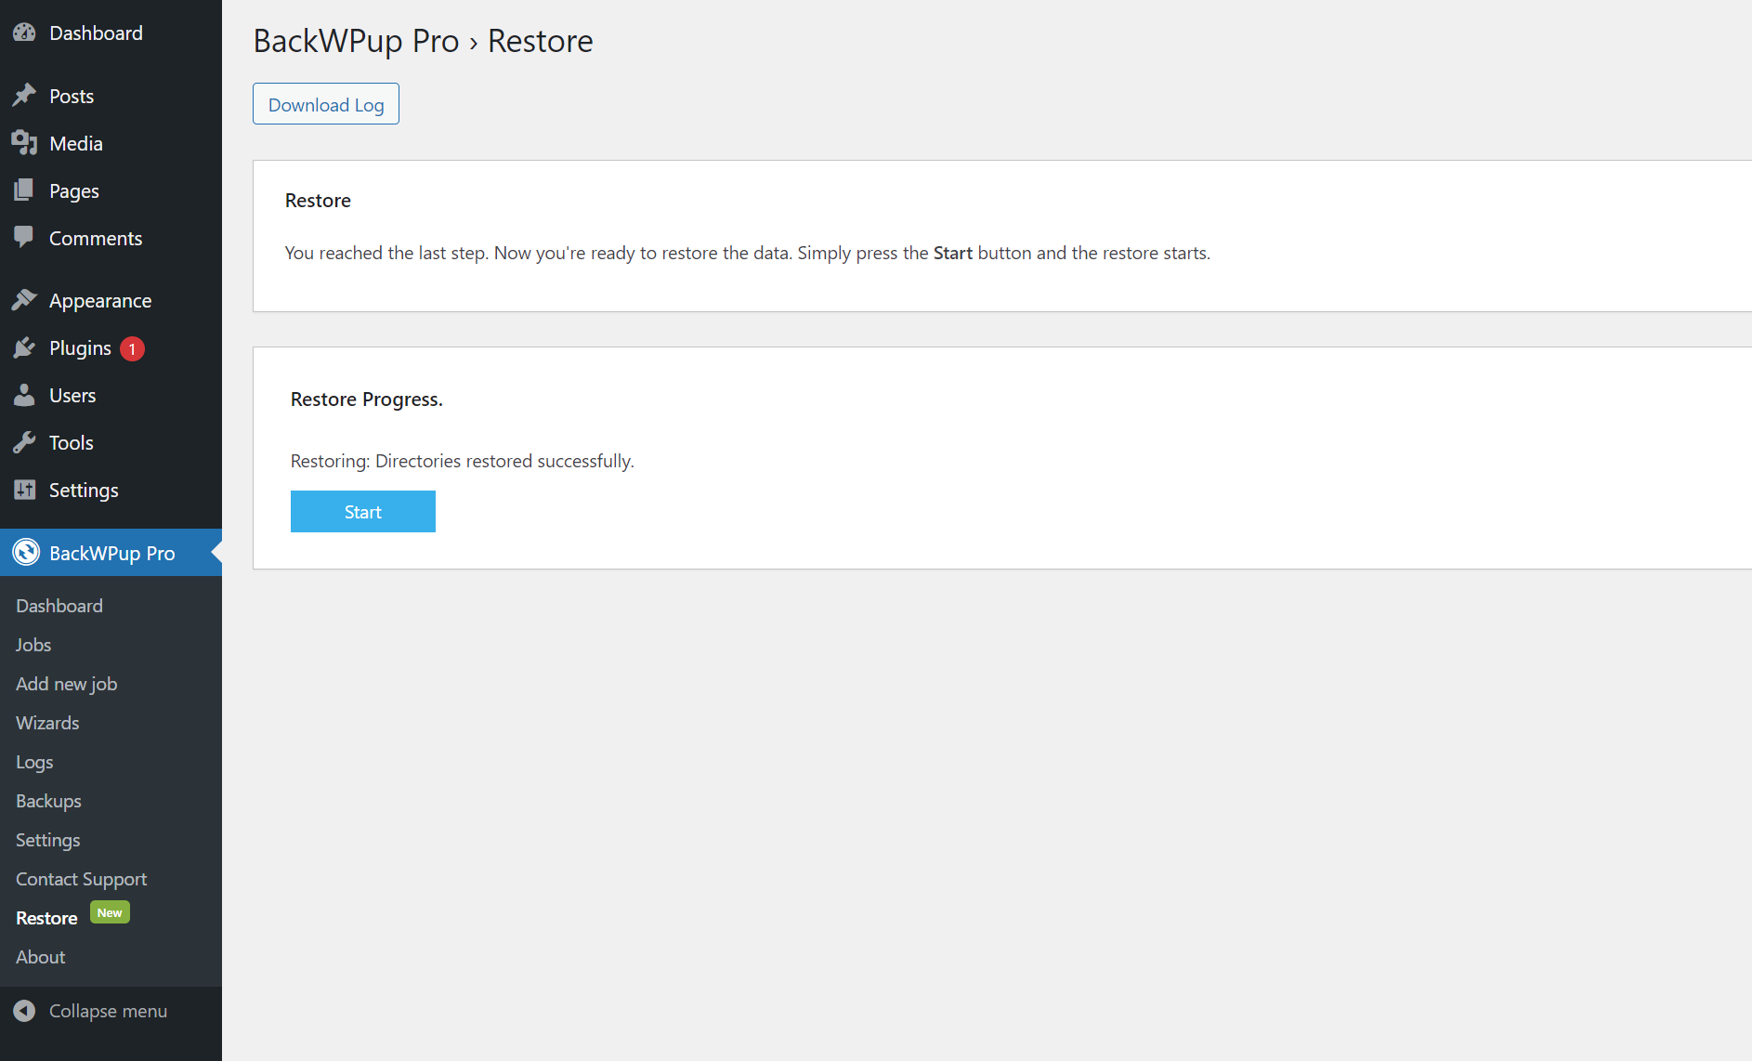Click the Users person icon
1752x1061 pixels.
pyautogui.click(x=24, y=395)
